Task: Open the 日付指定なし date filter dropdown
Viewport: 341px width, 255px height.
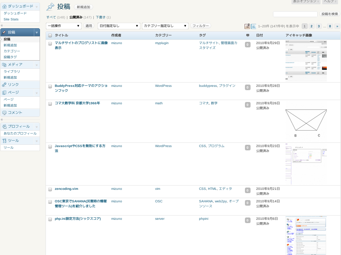Action: pyautogui.click(x=119, y=26)
